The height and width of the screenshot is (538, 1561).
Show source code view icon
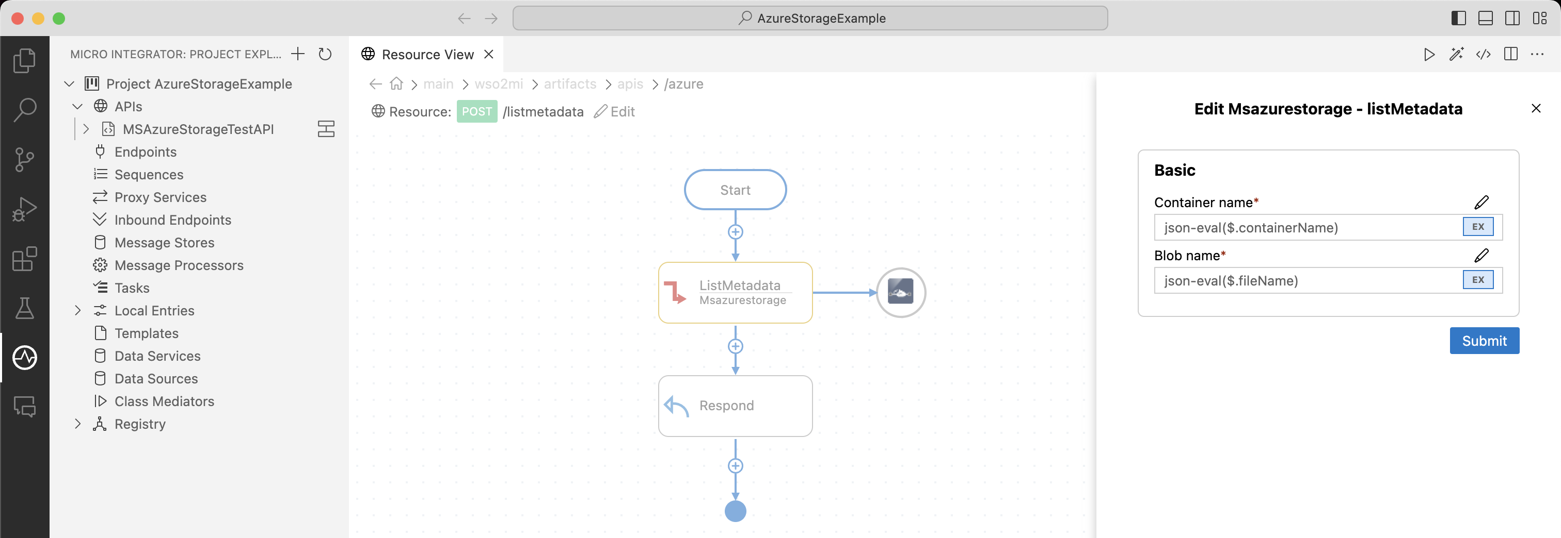click(x=1484, y=55)
